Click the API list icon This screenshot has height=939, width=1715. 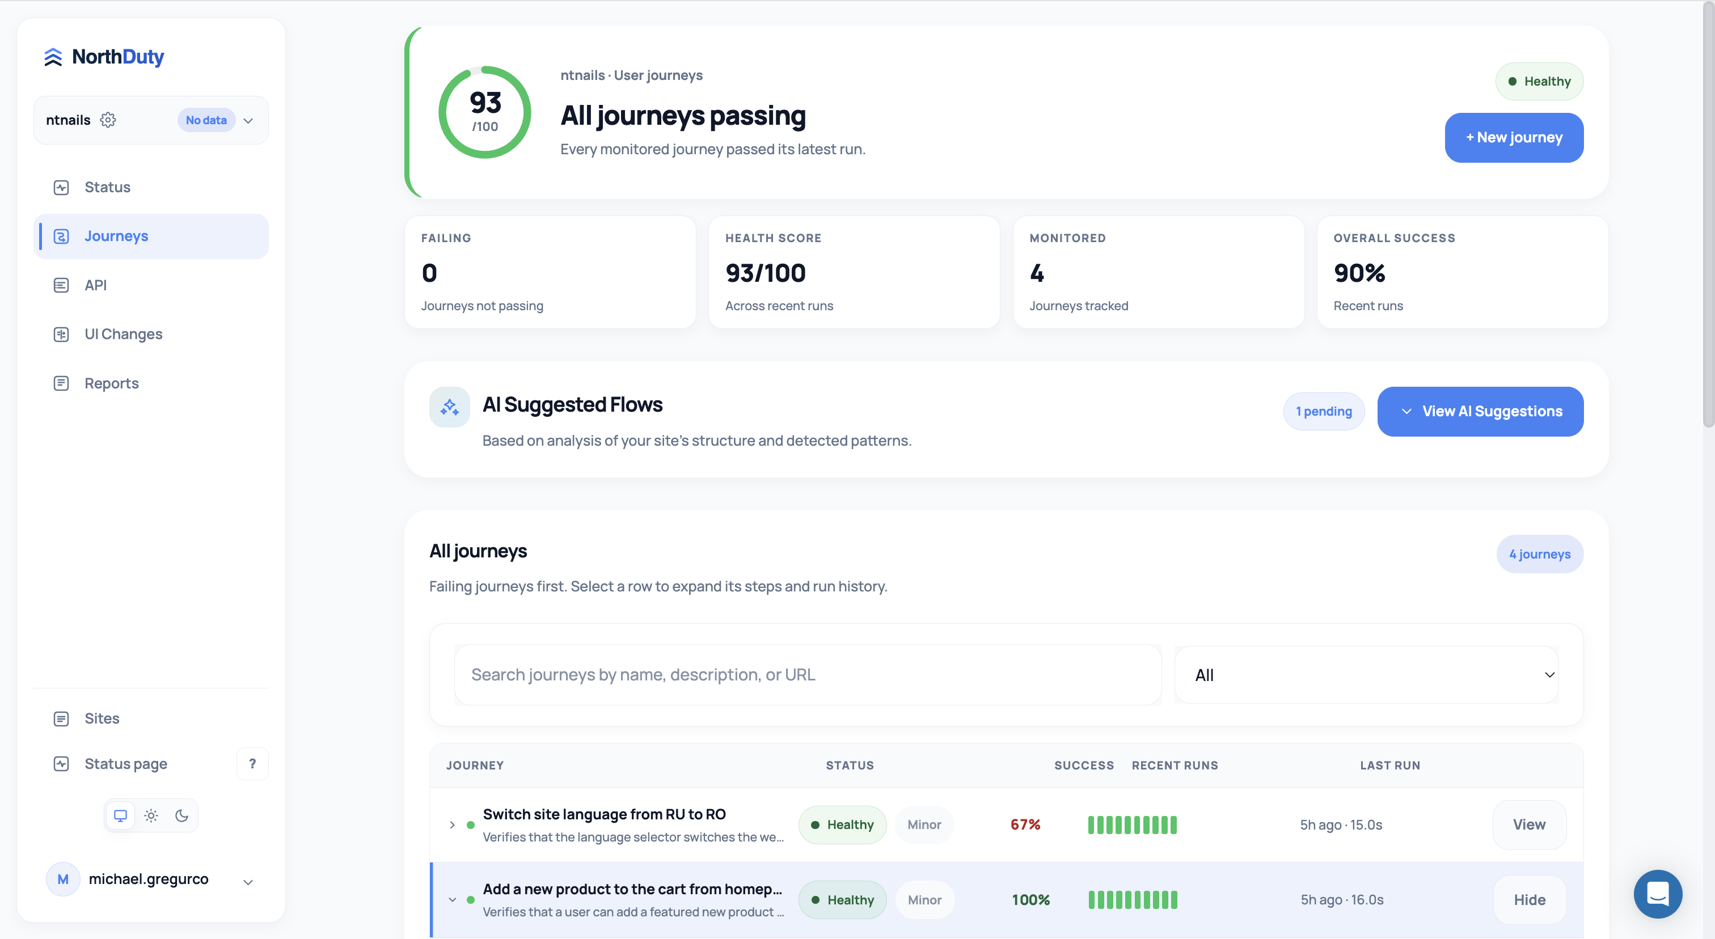click(61, 285)
